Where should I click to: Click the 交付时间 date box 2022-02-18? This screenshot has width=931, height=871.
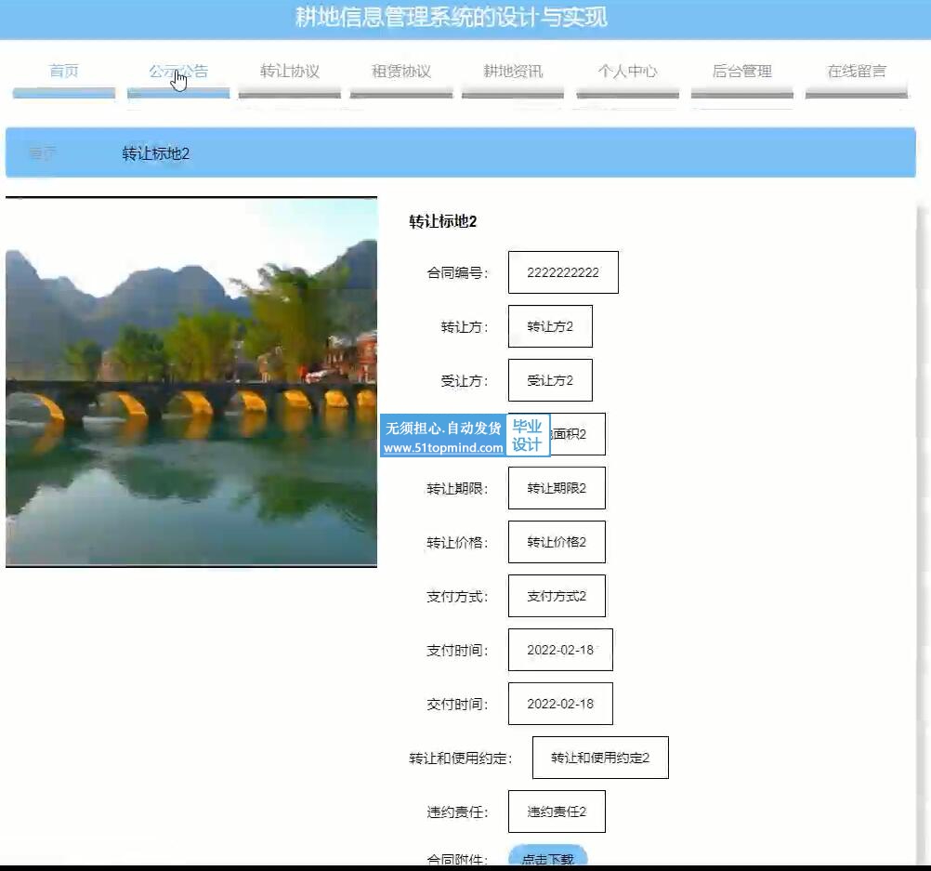pos(560,704)
